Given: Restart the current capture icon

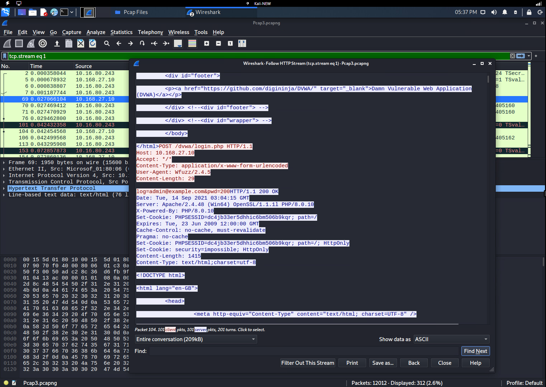Looking at the screenshot, I should click(31, 43).
